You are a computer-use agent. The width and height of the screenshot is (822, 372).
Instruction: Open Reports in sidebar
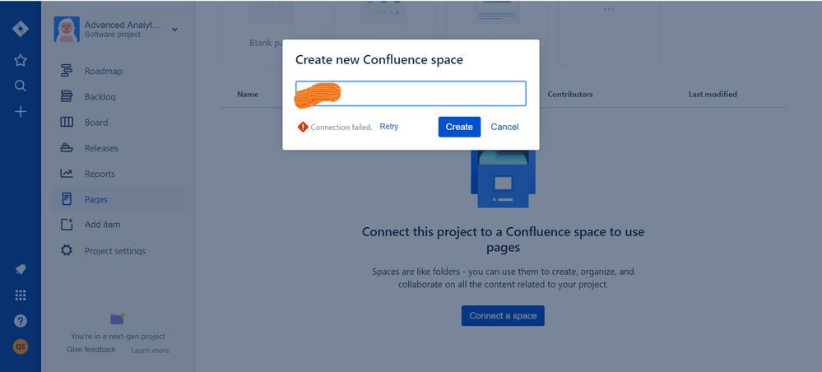point(100,174)
